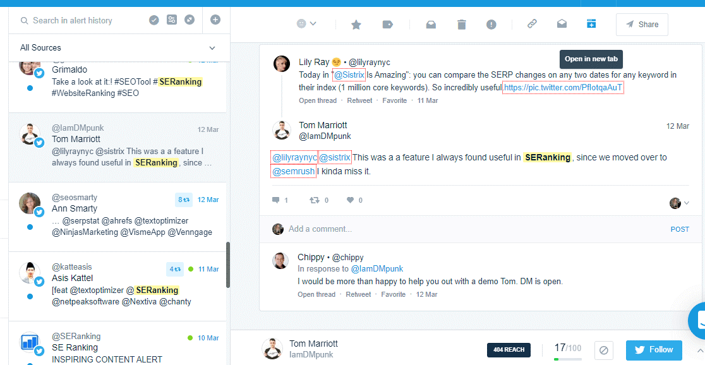
Task: Delete the mention with trash icon
Action: tap(462, 25)
